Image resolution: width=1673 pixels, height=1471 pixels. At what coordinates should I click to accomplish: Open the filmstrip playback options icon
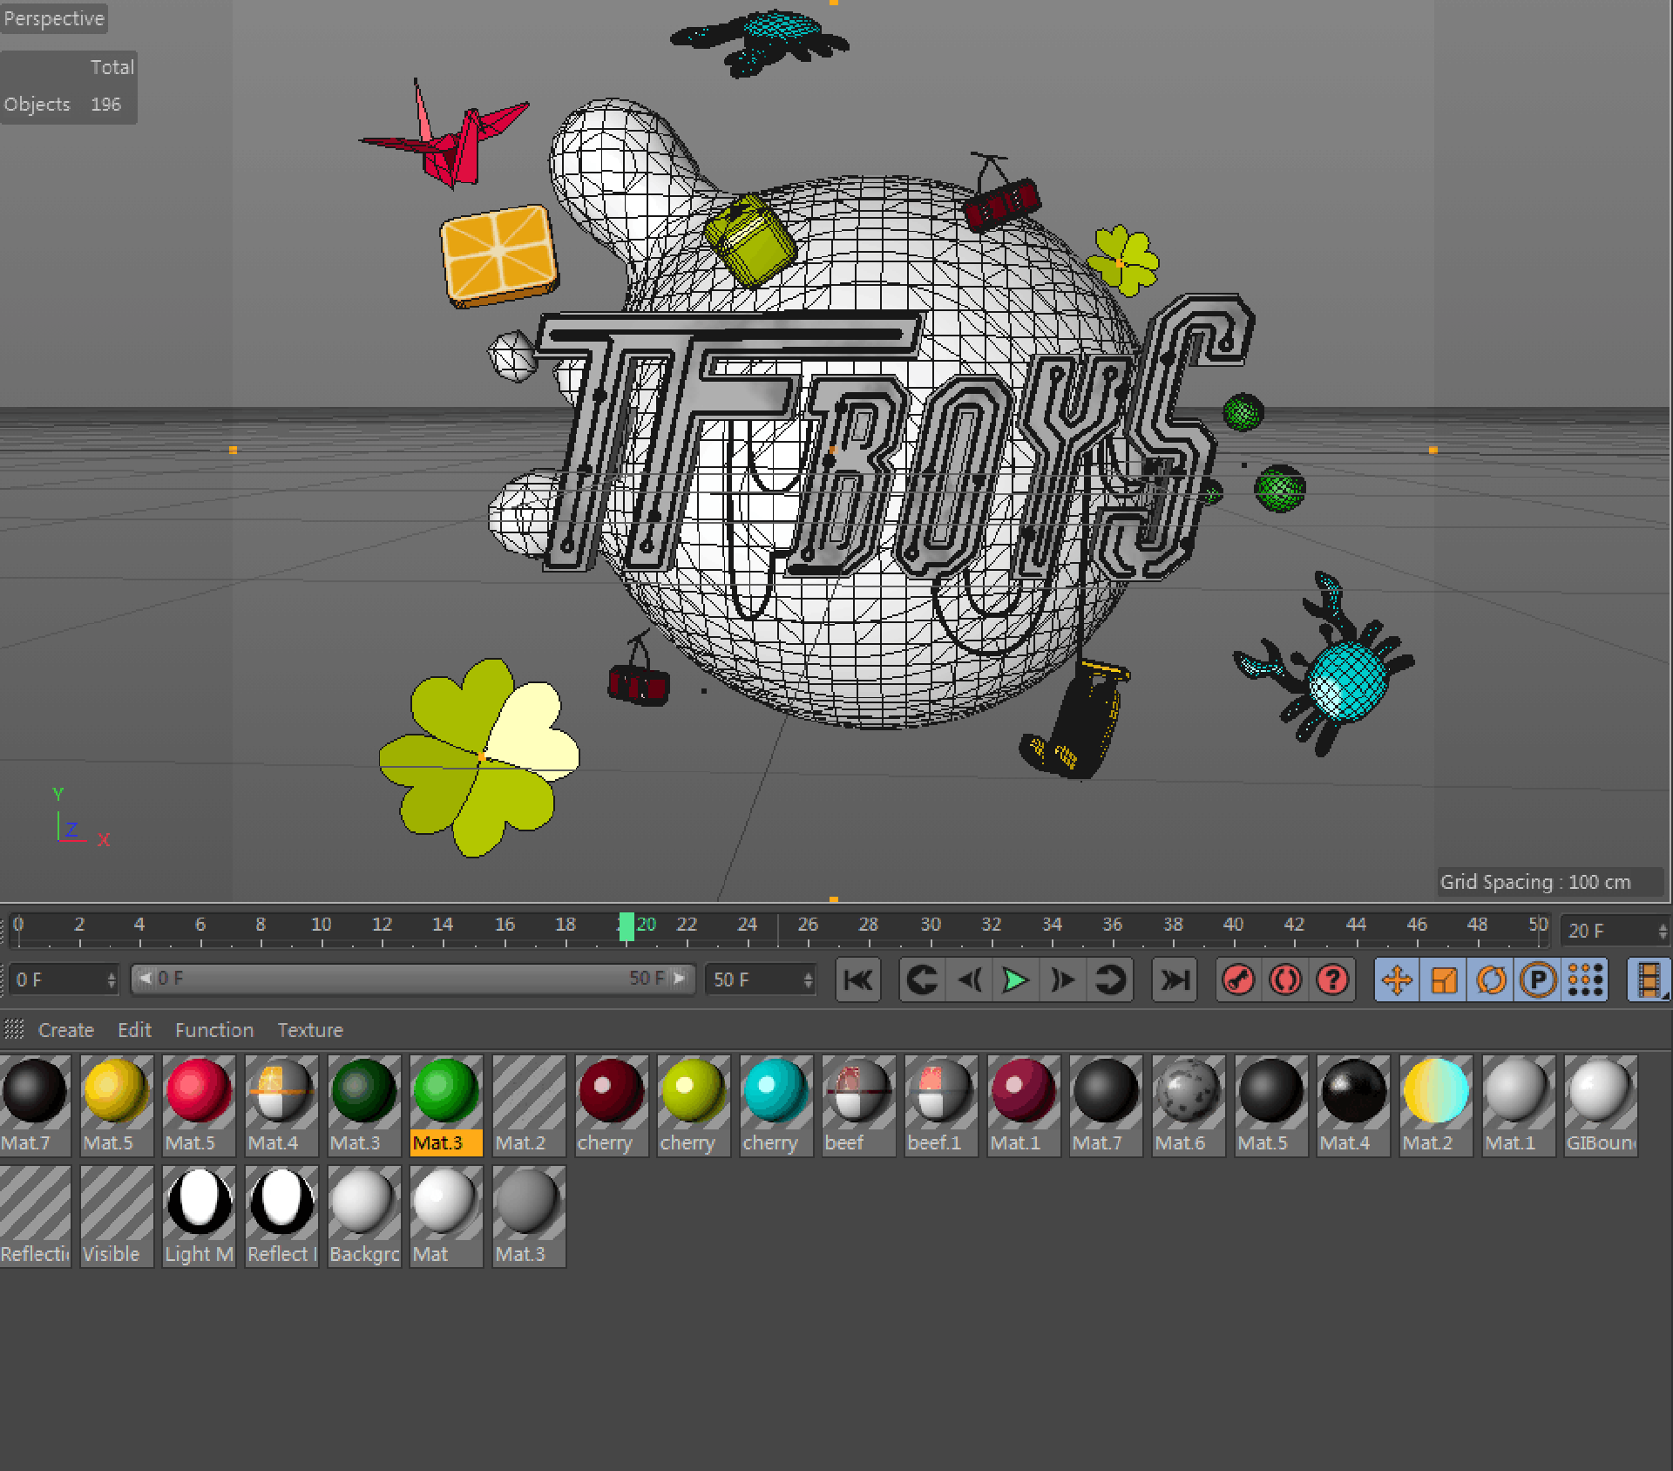[1648, 980]
